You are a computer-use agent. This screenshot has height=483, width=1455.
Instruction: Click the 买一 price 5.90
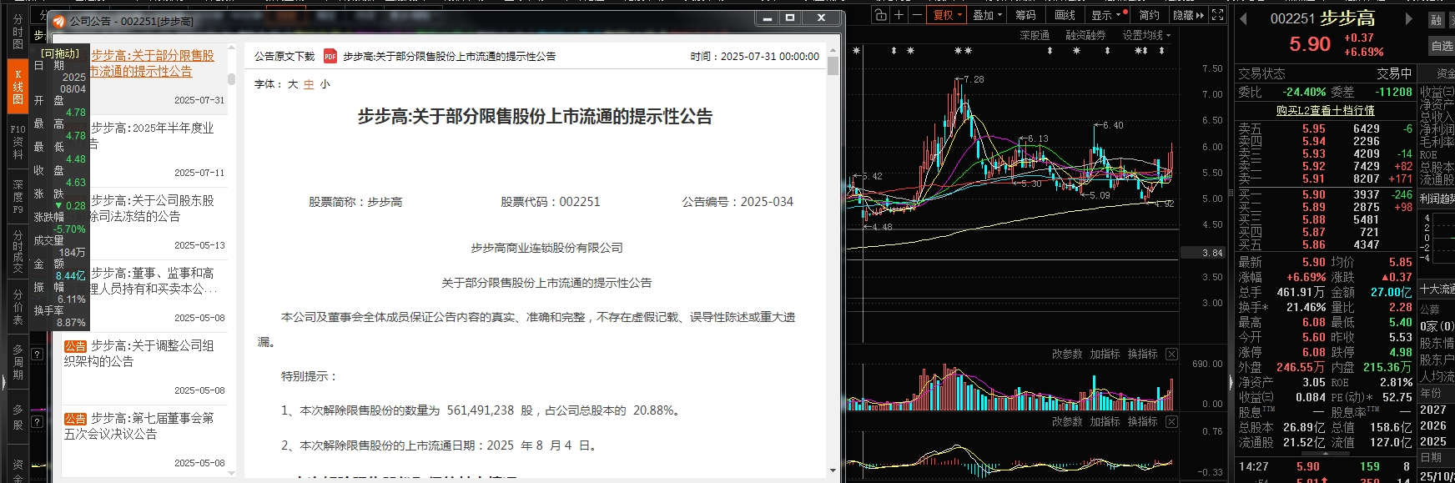point(1313,195)
